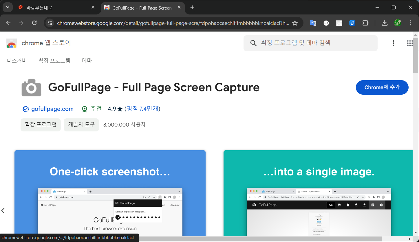Go to the 테마 section
The height and width of the screenshot is (242, 419).
click(87, 60)
